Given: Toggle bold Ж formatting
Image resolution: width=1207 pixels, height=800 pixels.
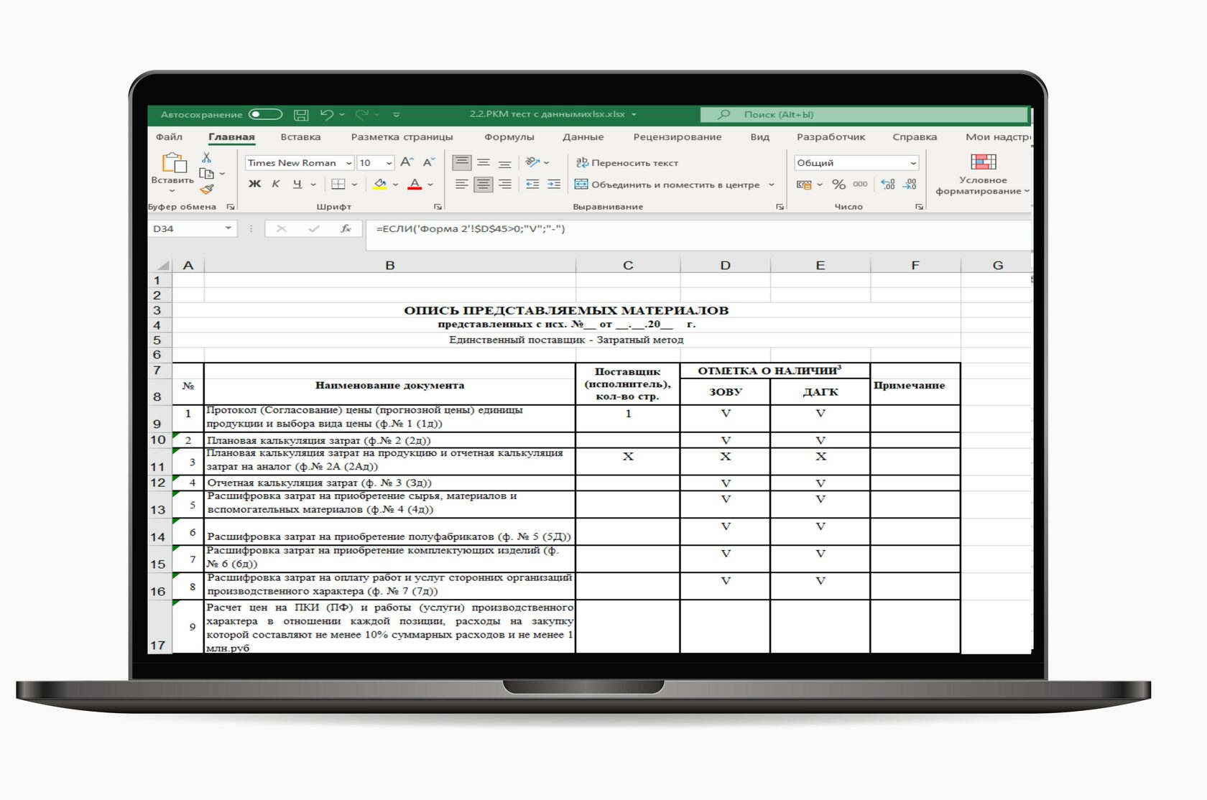Looking at the screenshot, I should (254, 185).
